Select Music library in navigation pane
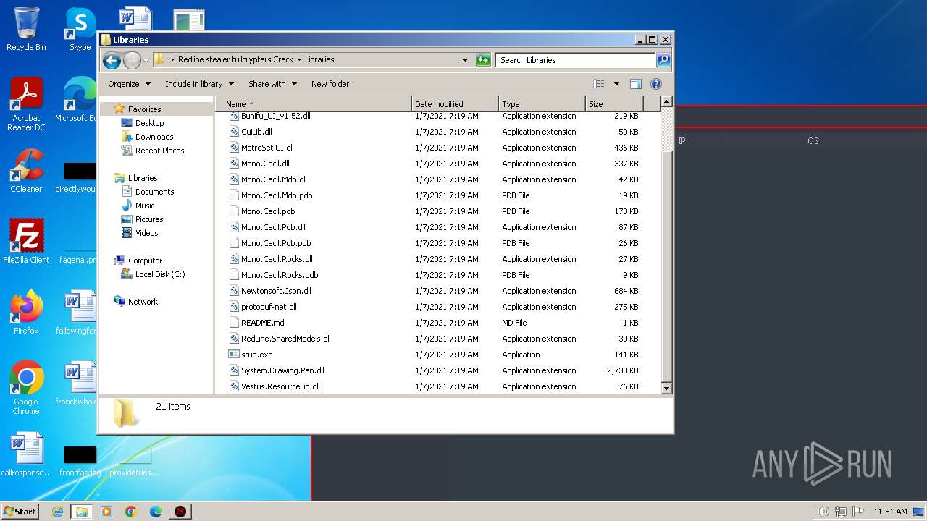 coord(145,206)
